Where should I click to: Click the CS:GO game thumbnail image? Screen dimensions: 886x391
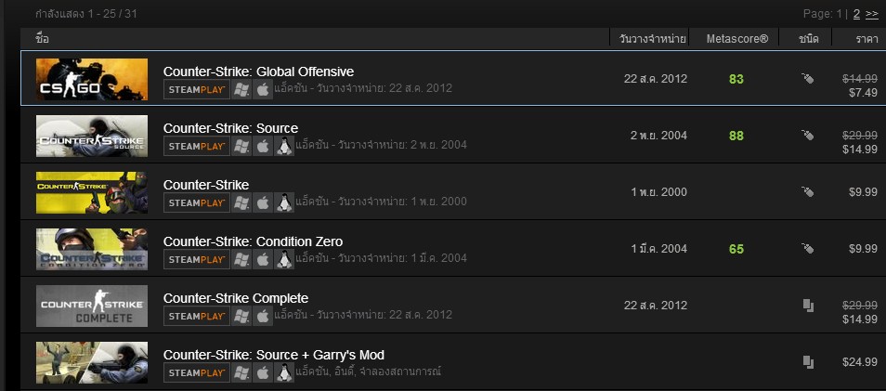click(x=92, y=80)
